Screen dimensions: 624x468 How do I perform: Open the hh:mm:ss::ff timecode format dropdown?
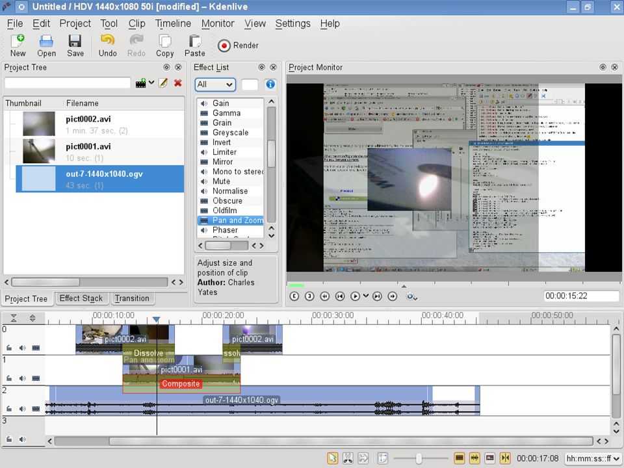[593, 458]
